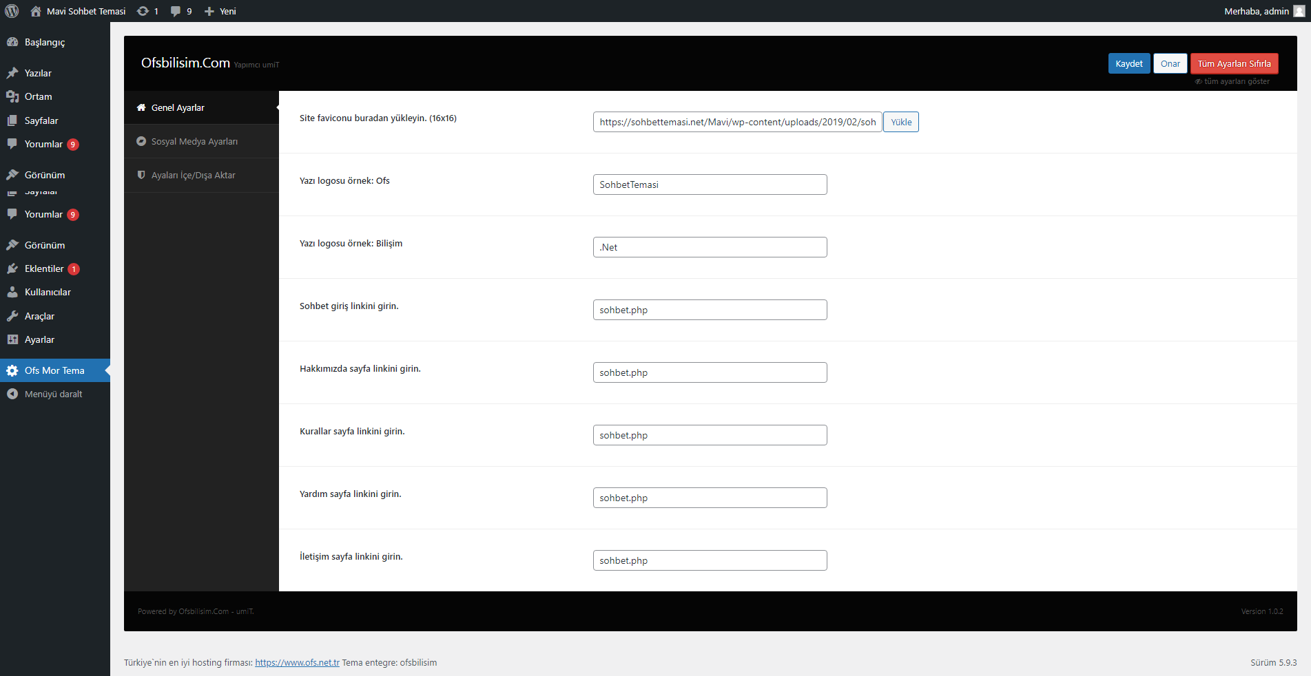Viewport: 1311px width, 676px height.
Task: Toggle tüm ayarları göster eye option
Action: tap(1232, 81)
